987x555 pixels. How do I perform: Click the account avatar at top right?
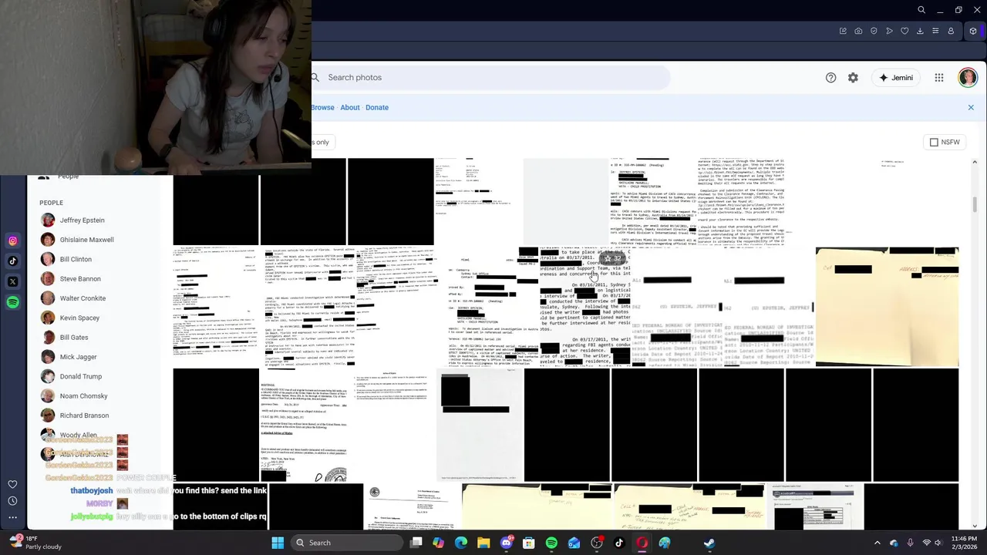[x=968, y=77]
